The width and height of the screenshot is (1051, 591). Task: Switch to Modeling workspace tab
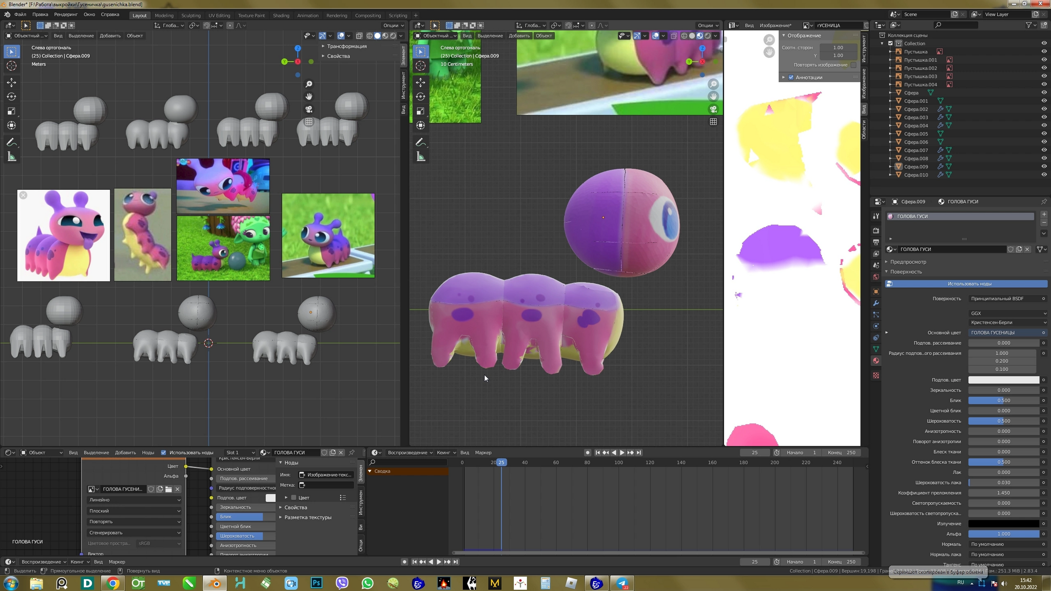164,15
